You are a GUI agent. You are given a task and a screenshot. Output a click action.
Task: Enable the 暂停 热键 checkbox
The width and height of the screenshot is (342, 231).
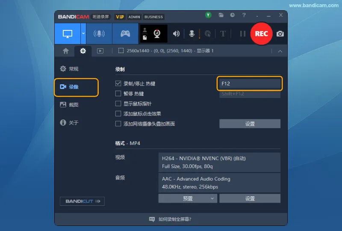[x=118, y=93]
